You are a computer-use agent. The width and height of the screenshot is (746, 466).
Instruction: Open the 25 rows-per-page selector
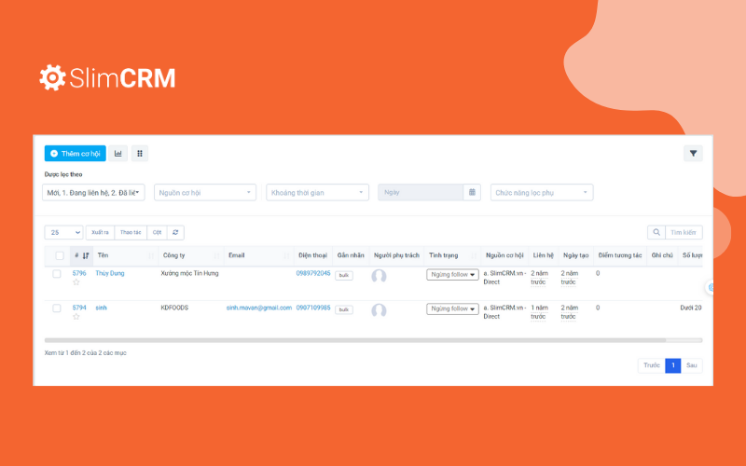coord(63,232)
